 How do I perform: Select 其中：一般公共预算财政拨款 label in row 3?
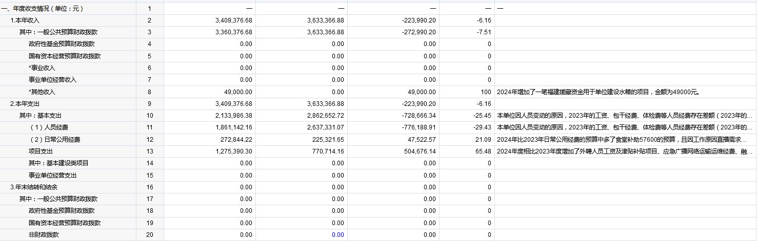(x=58, y=32)
